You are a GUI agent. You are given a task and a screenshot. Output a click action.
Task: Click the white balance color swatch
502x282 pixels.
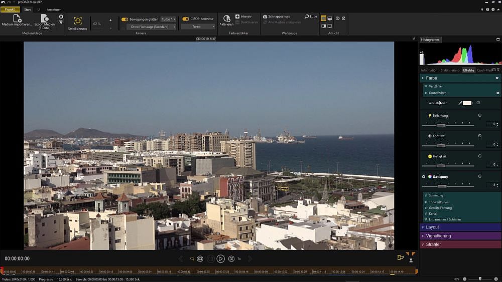pos(467,103)
